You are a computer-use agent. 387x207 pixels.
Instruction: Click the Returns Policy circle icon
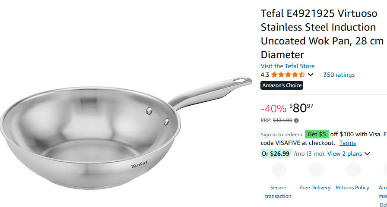pyautogui.click(x=353, y=170)
